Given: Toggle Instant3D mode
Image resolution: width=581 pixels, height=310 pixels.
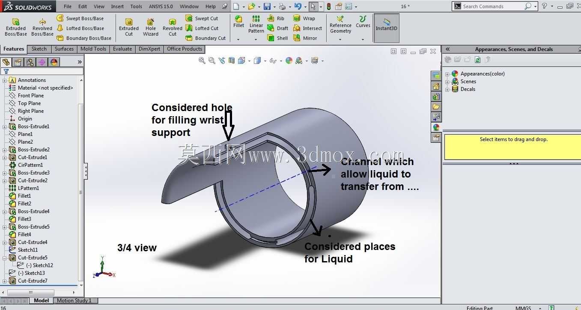Looking at the screenshot, I should point(387,28).
